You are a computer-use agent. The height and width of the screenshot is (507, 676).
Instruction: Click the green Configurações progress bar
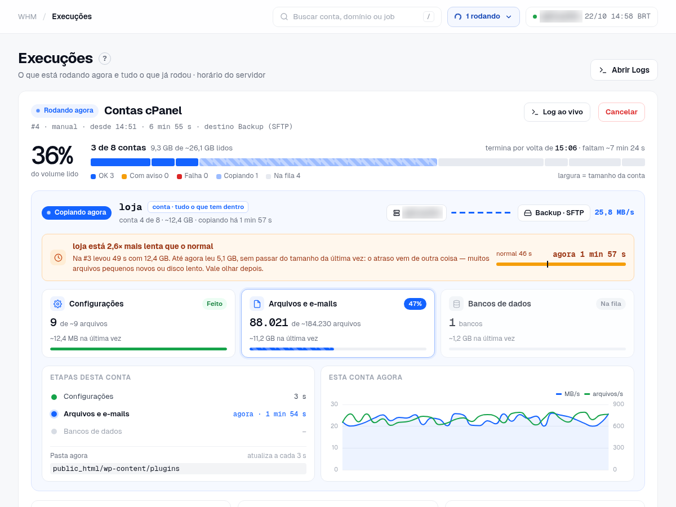click(x=139, y=349)
